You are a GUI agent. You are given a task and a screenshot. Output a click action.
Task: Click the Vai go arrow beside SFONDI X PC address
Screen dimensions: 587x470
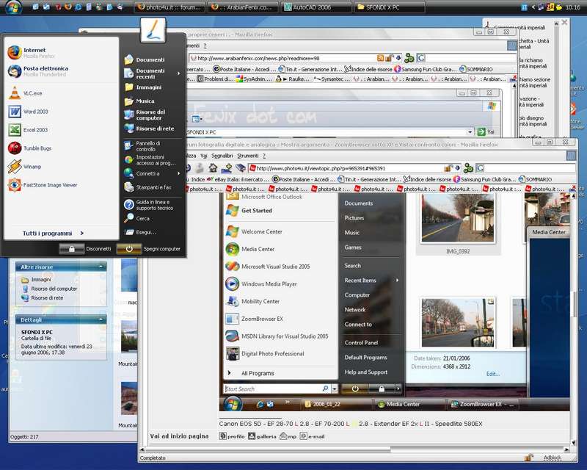click(486, 131)
